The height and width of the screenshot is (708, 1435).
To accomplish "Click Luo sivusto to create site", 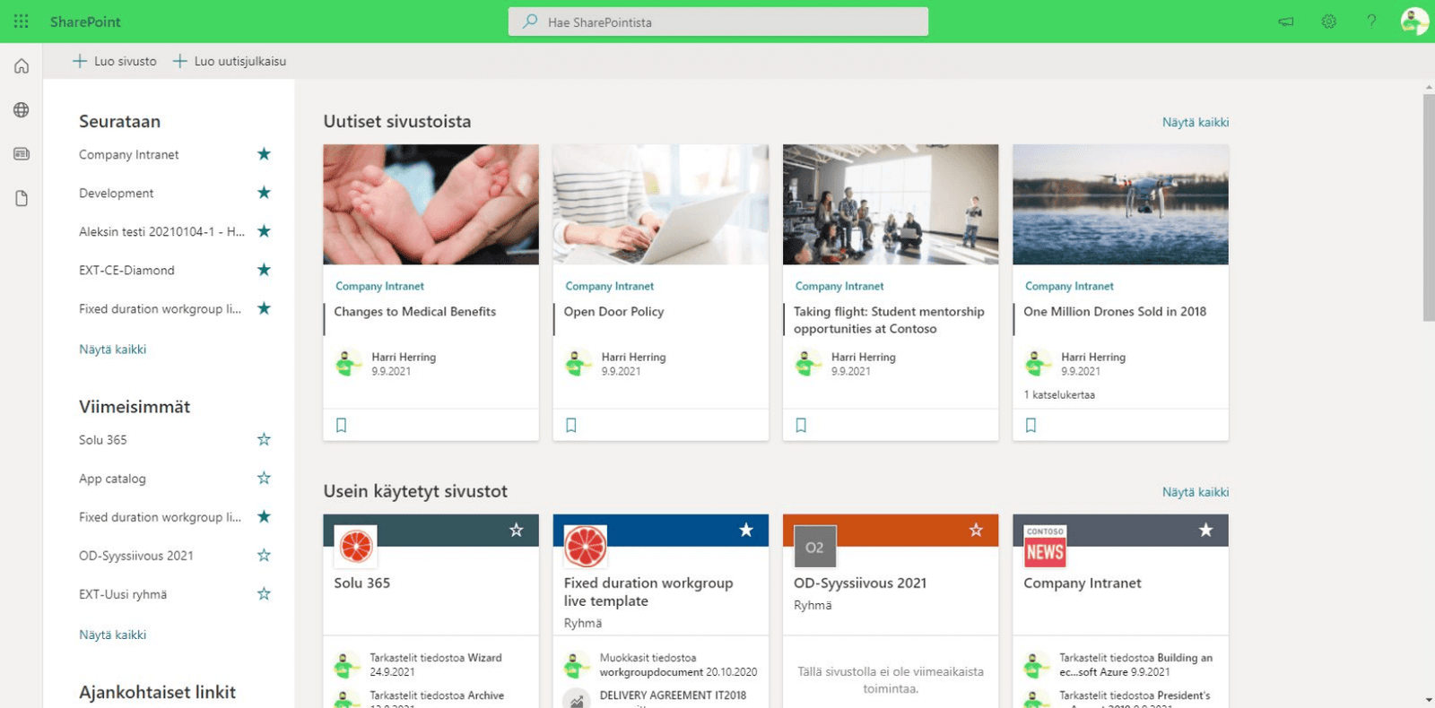I will [x=115, y=61].
